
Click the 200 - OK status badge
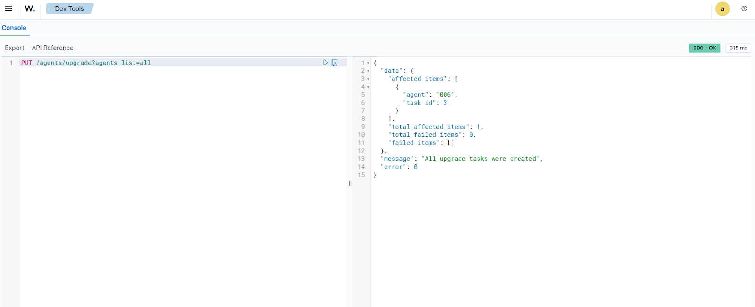705,48
